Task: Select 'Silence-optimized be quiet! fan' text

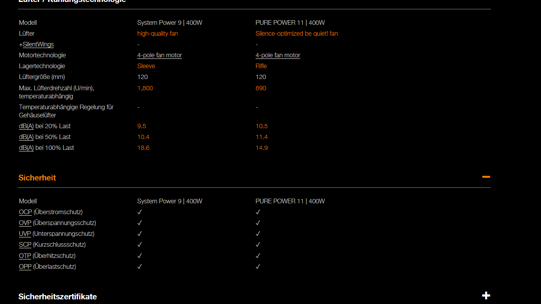Action: point(297,34)
